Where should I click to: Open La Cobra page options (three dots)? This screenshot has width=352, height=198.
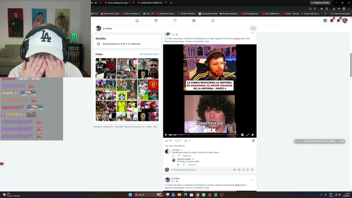tap(253, 28)
